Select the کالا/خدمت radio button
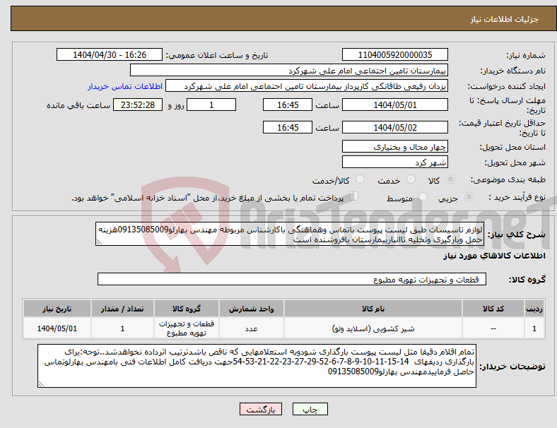The width and height of the screenshot is (557, 428). (360, 179)
